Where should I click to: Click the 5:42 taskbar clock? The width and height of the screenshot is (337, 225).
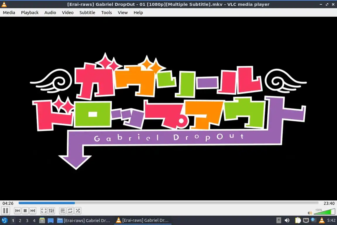point(331,220)
